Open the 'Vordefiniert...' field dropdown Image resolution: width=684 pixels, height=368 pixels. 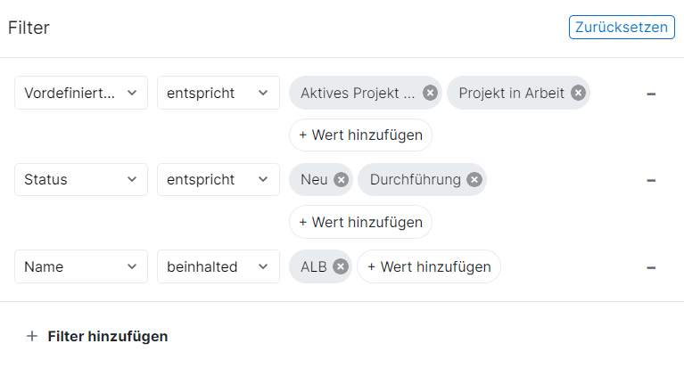tap(81, 93)
